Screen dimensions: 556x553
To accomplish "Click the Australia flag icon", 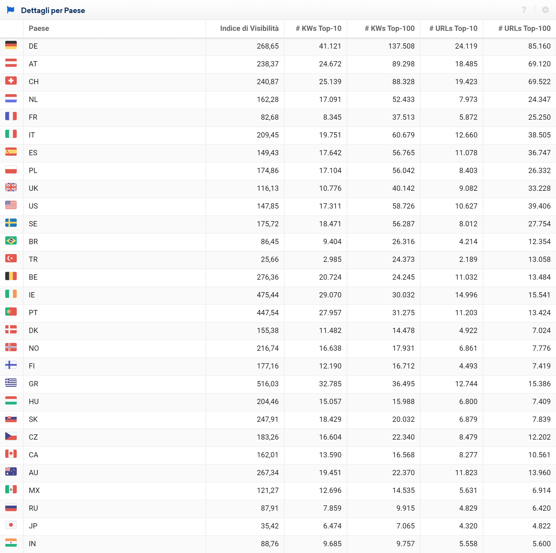I will coord(11,472).
